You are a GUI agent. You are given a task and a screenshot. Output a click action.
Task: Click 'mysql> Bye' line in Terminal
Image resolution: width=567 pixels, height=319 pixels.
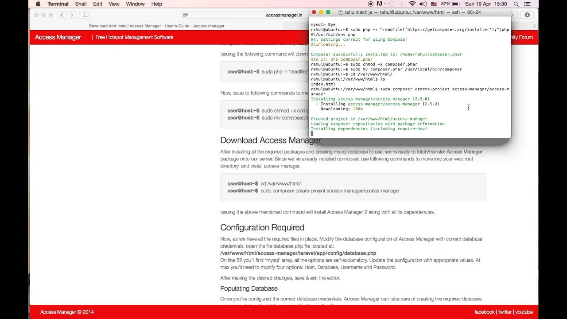323,24
